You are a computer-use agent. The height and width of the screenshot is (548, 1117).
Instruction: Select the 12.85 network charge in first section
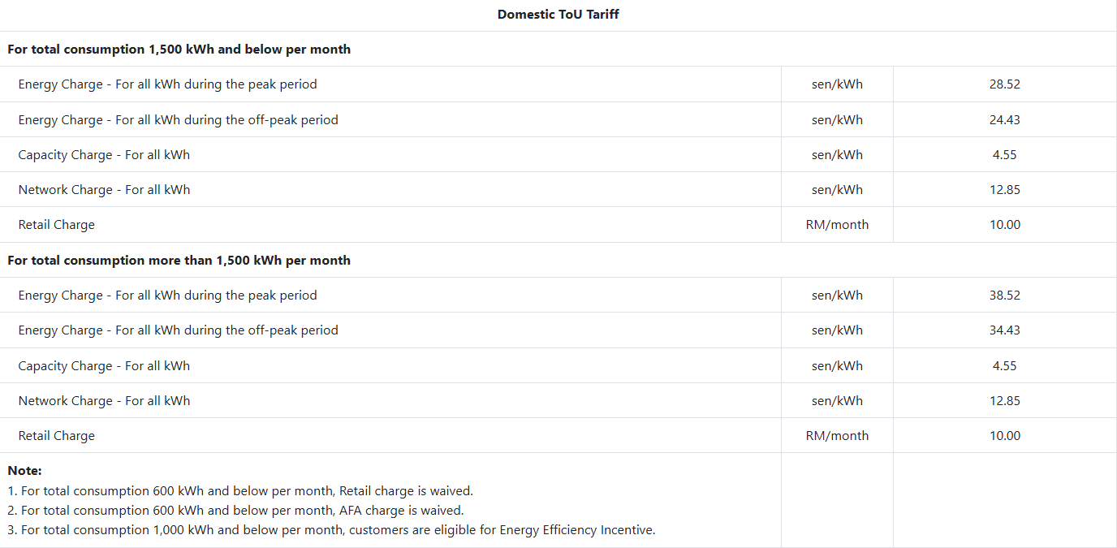pos(1004,189)
